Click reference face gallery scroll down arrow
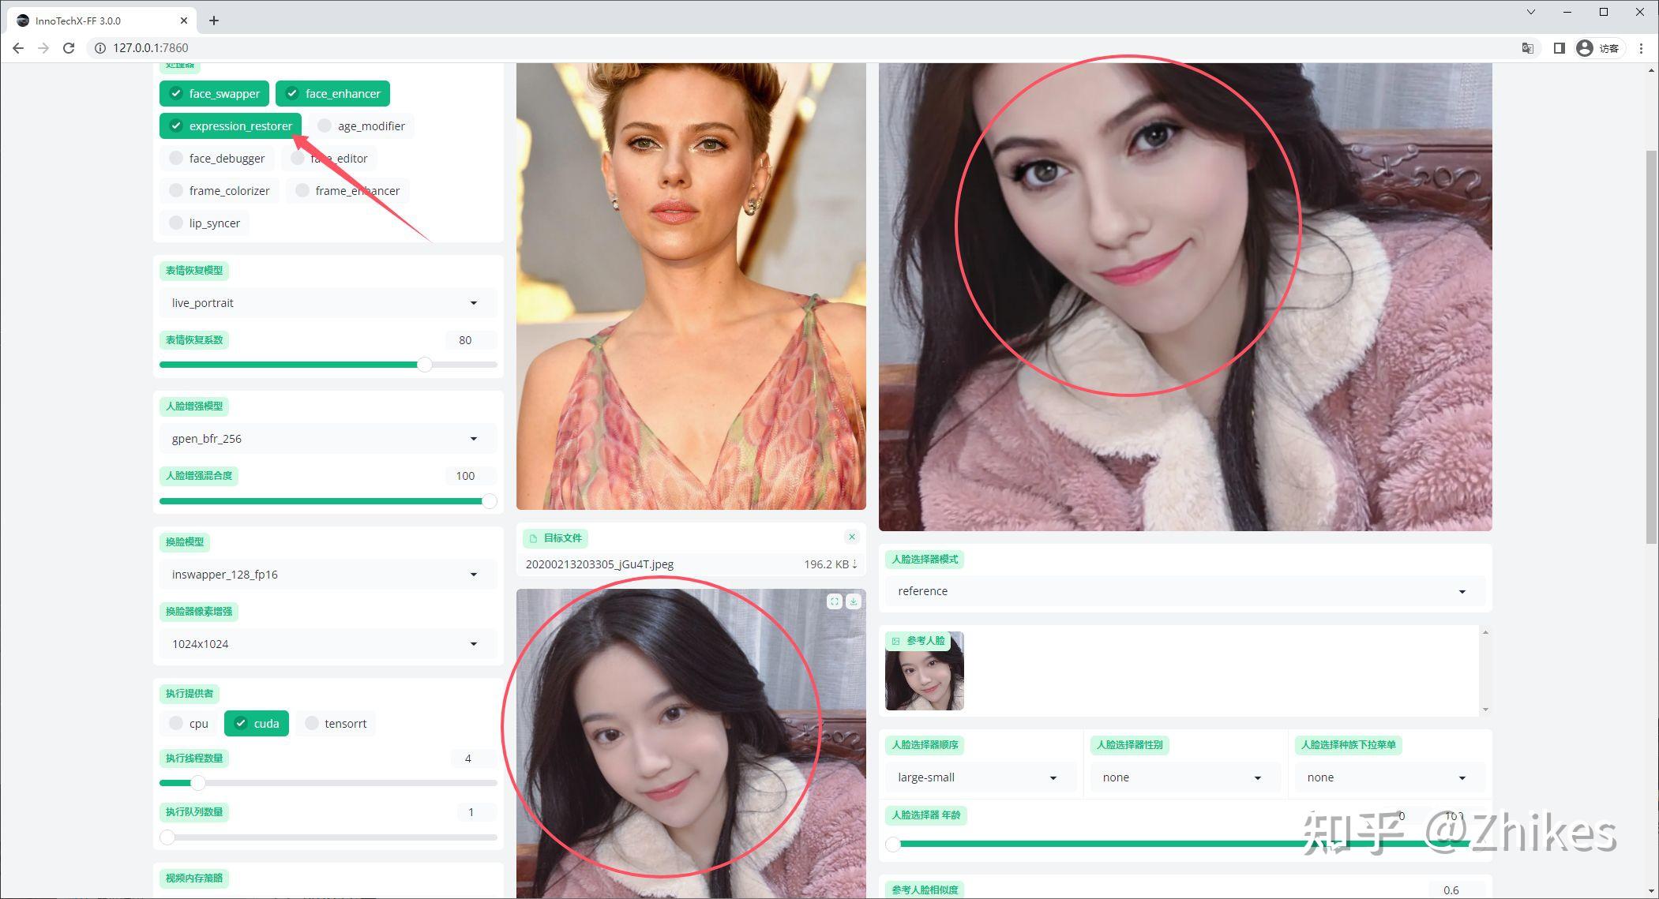This screenshot has width=1659, height=899. [1485, 710]
